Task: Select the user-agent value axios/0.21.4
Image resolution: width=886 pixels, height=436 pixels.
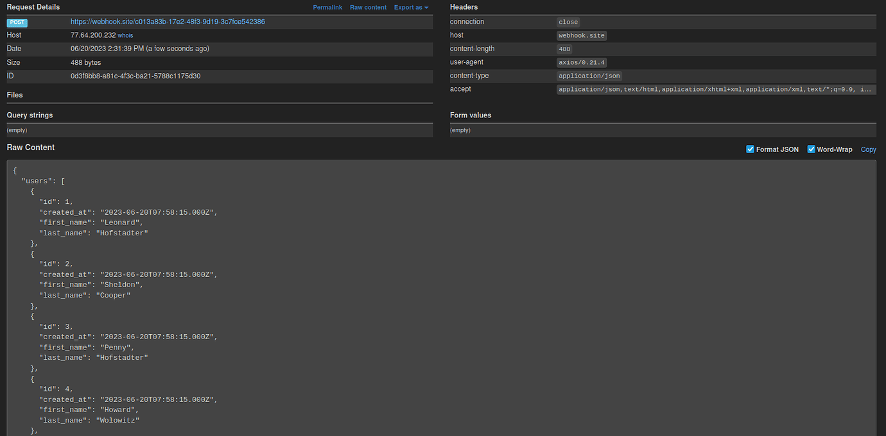Action: [x=582, y=62]
